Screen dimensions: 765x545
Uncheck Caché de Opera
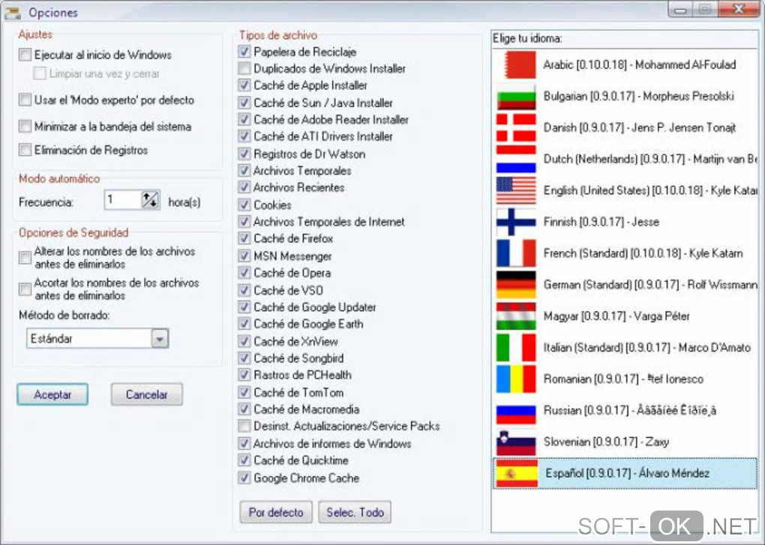tap(244, 273)
